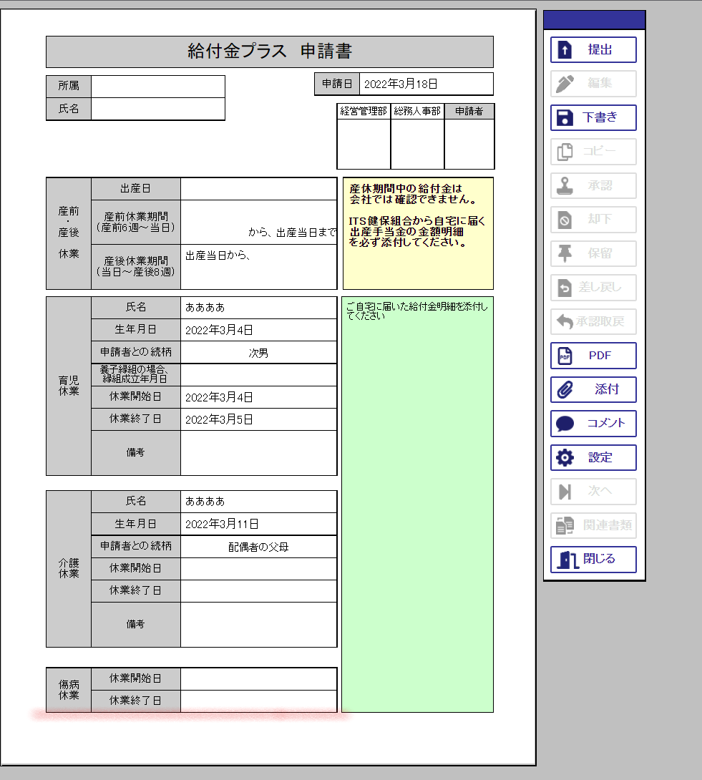This screenshot has width=702, height=780.
Task: Click the 出産日 empty date field
Action: click(258, 189)
